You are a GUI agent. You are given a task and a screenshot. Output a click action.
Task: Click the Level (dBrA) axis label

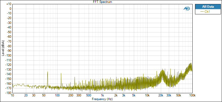click(x=3, y=48)
